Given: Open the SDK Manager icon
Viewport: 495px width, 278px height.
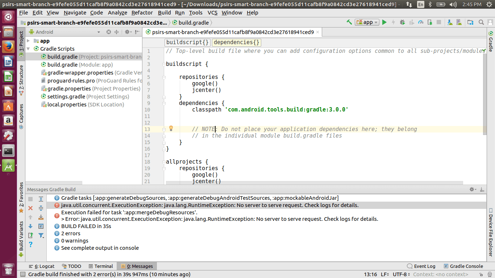Looking at the screenshot, I should 450,22.
